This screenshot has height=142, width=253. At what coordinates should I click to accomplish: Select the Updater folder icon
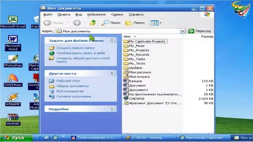[x=126, y=68]
